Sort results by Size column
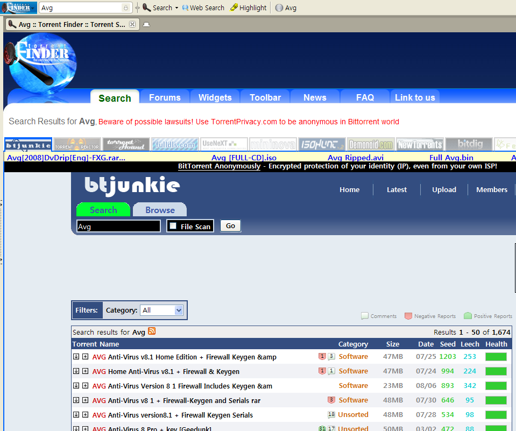516x431 pixels. 393,344
